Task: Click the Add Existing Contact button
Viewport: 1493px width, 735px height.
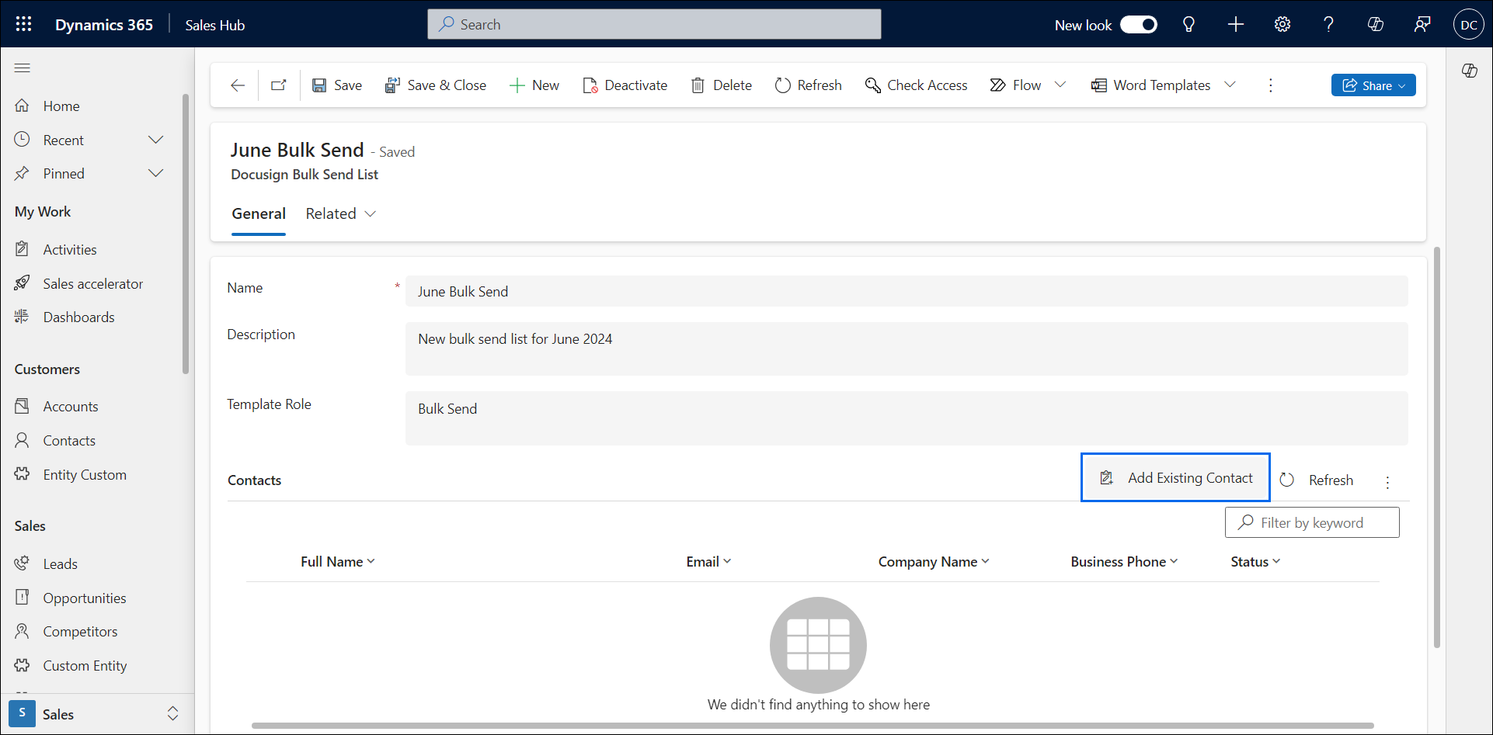Action: [x=1175, y=477]
